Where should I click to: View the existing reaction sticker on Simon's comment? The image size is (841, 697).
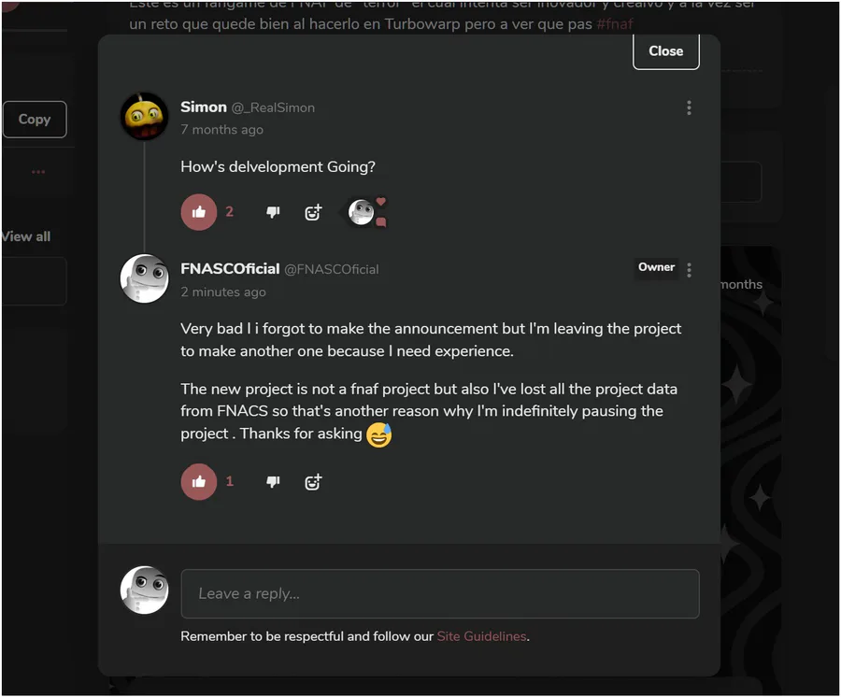tap(362, 212)
